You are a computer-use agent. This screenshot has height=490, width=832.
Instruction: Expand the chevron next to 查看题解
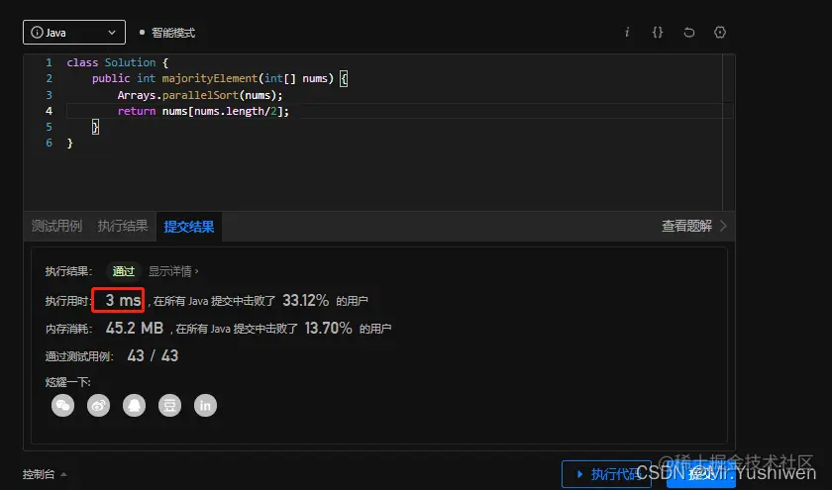[723, 226]
